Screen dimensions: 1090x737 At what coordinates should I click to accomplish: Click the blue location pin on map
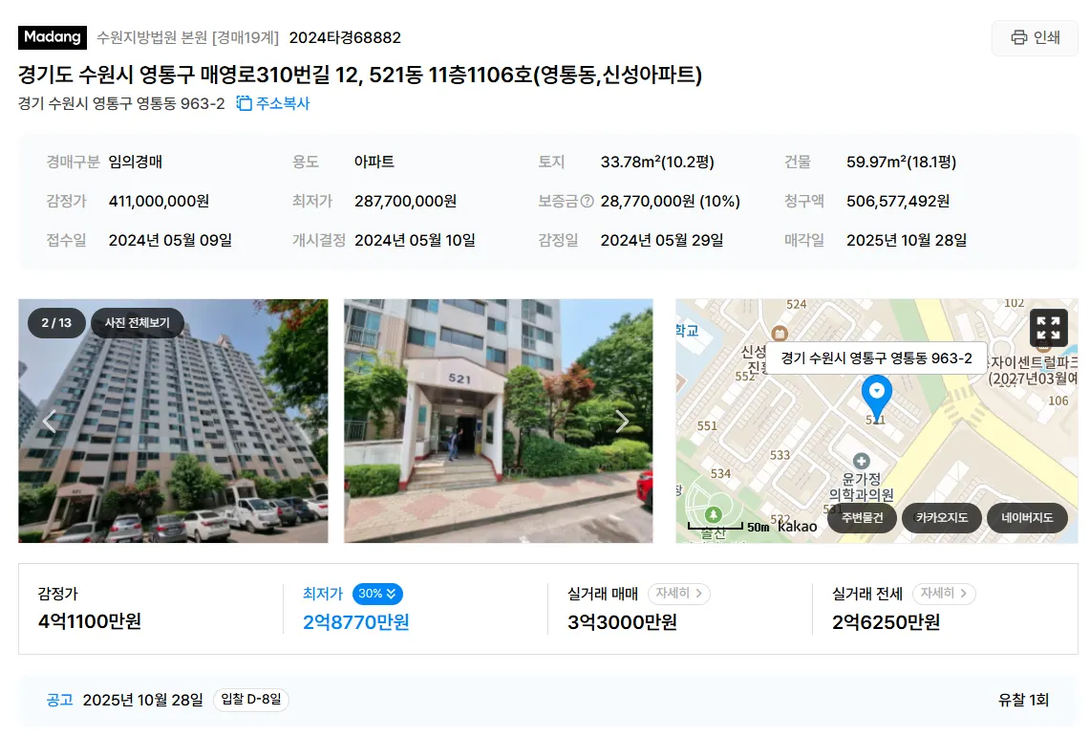[x=877, y=396]
